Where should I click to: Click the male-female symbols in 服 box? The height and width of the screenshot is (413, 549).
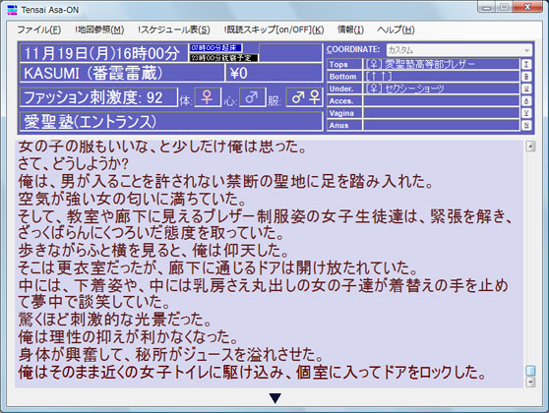click(304, 97)
